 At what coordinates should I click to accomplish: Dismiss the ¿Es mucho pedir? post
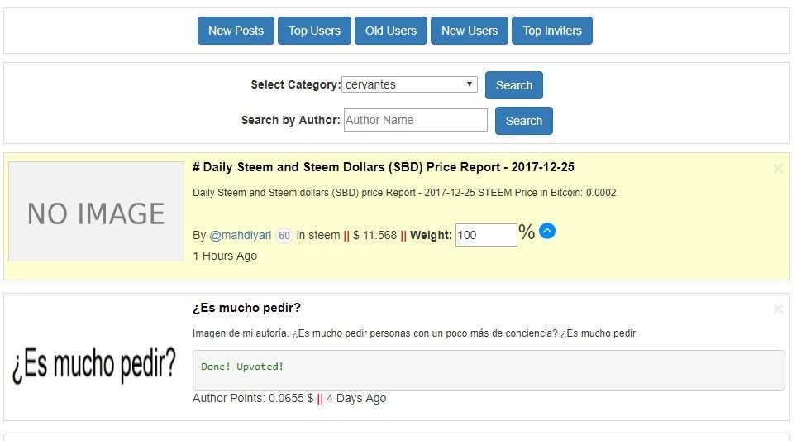(x=778, y=309)
